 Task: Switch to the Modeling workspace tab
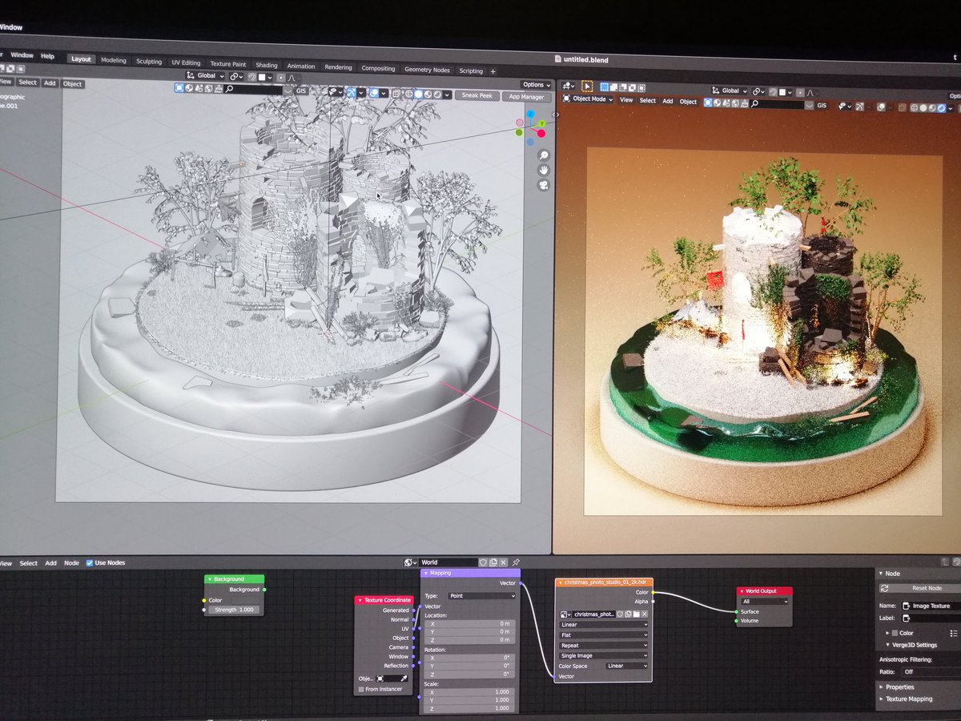[x=113, y=60]
